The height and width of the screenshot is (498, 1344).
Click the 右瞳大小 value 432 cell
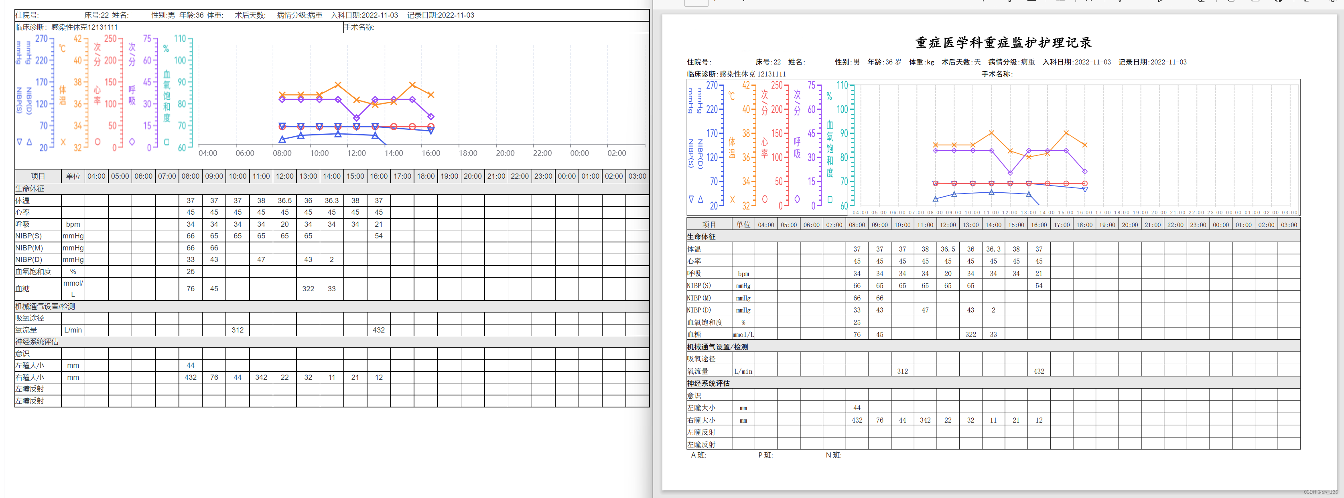191,377
